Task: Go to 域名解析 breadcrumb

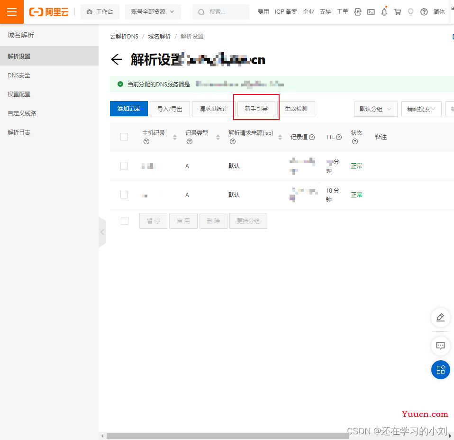Action: (x=159, y=36)
